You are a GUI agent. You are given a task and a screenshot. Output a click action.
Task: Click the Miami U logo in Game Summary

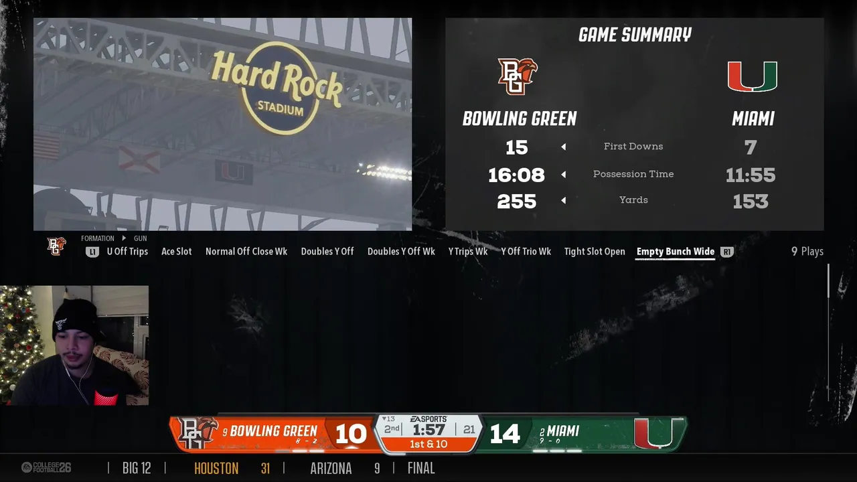click(753, 76)
